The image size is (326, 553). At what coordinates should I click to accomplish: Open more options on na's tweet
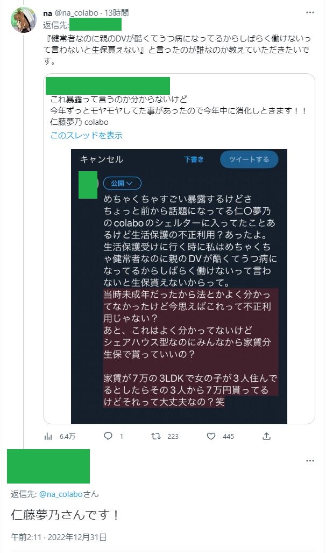pos(310,12)
